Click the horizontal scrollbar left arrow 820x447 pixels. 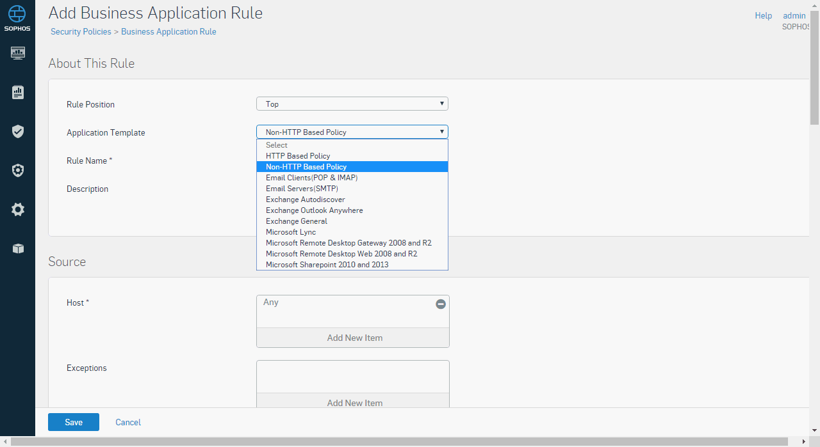tap(5, 442)
